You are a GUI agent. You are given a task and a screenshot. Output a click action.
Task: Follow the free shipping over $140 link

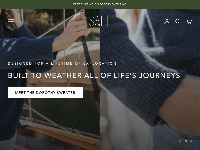click(100, 4)
